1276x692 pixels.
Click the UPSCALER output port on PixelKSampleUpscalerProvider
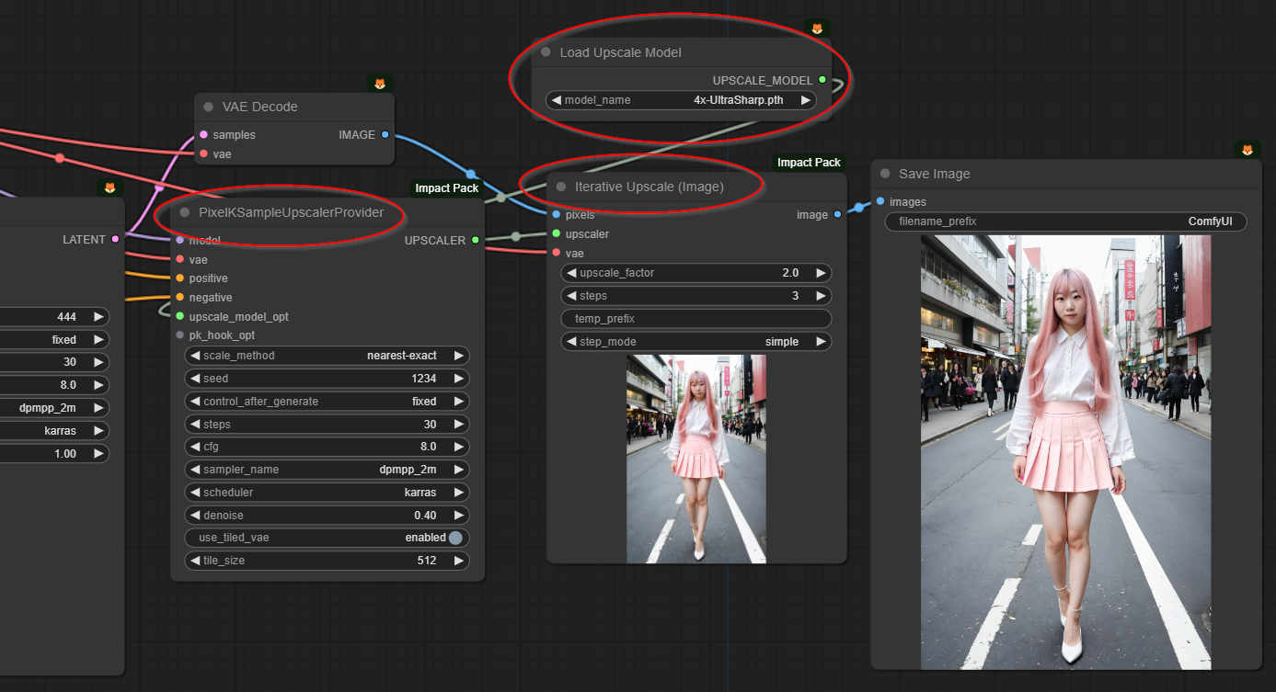475,241
